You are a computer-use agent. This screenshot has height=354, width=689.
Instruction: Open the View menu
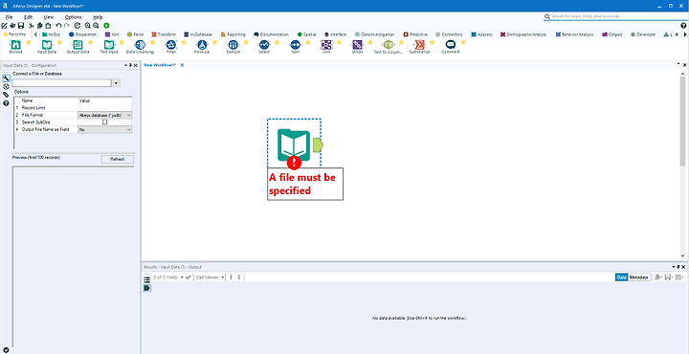coord(49,17)
